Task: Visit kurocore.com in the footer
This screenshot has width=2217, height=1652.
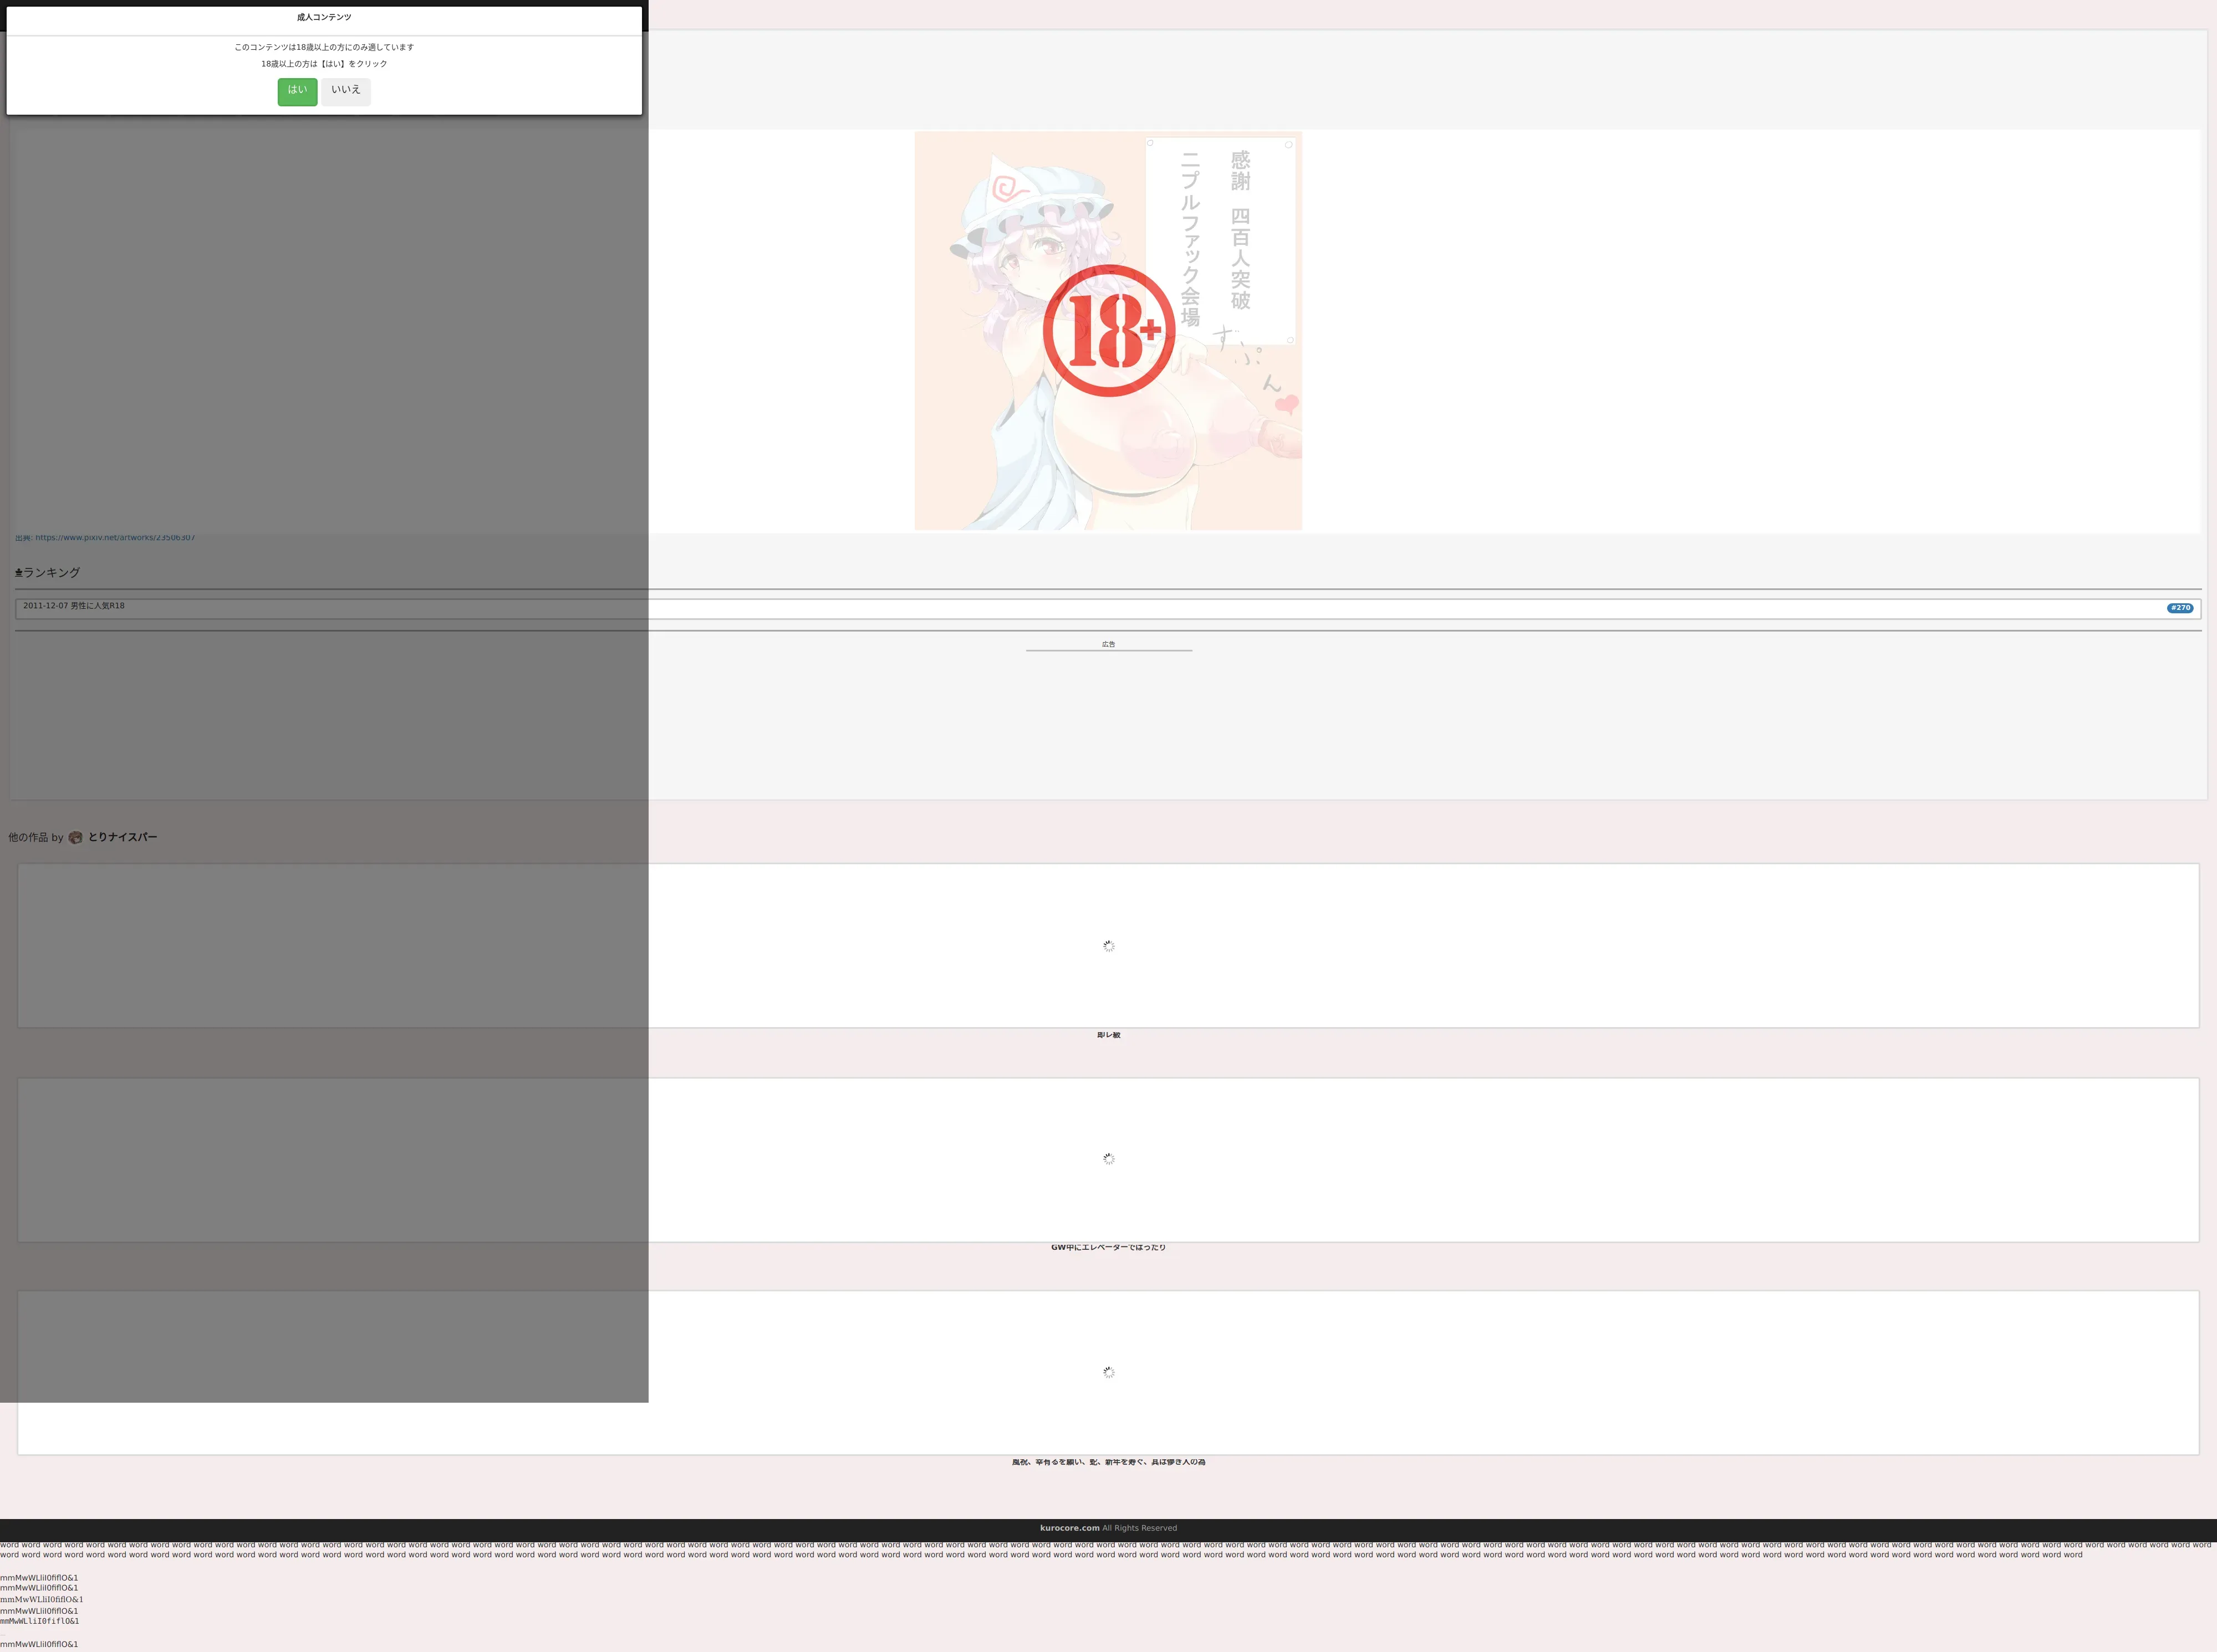Action: [1069, 1528]
